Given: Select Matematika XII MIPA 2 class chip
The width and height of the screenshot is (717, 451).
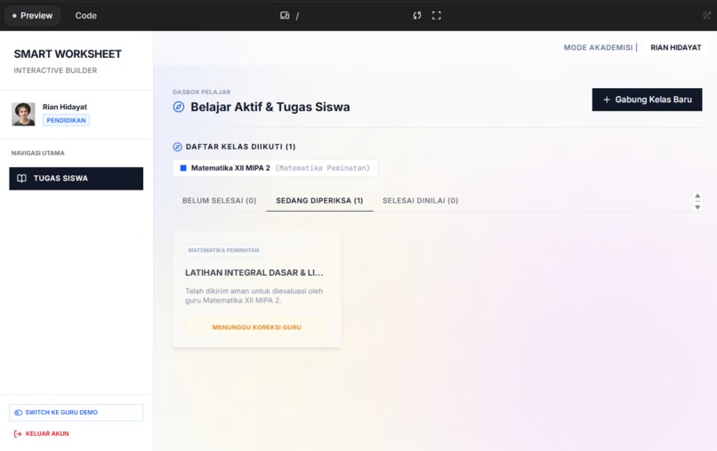Looking at the screenshot, I should [275, 168].
